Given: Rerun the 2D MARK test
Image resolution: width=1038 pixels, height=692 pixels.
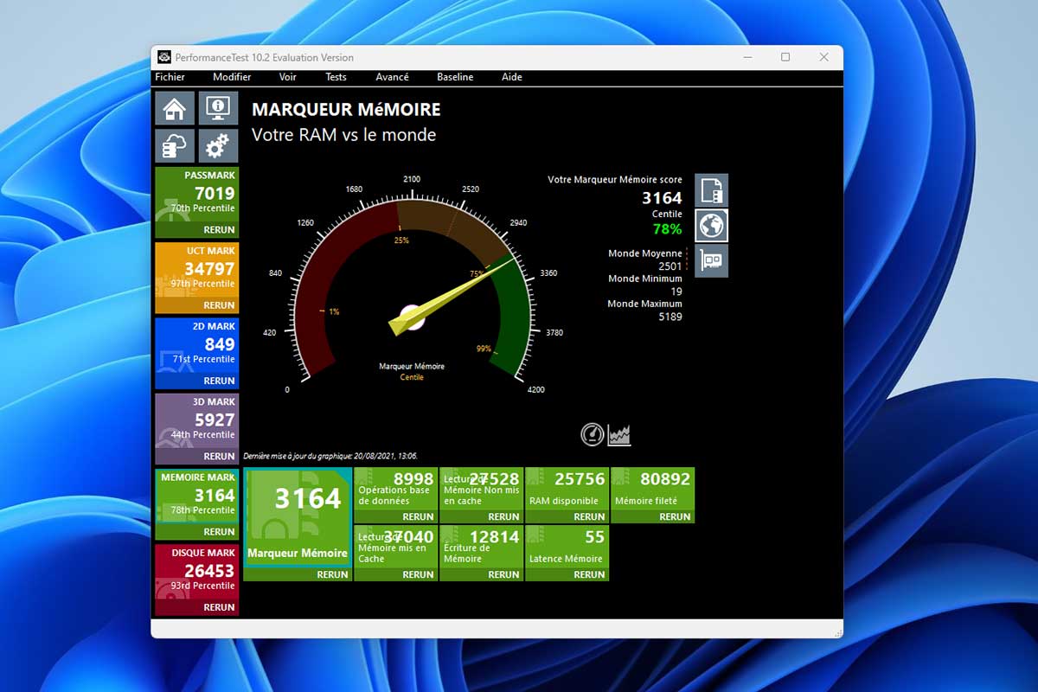Looking at the screenshot, I should pyautogui.click(x=220, y=381).
